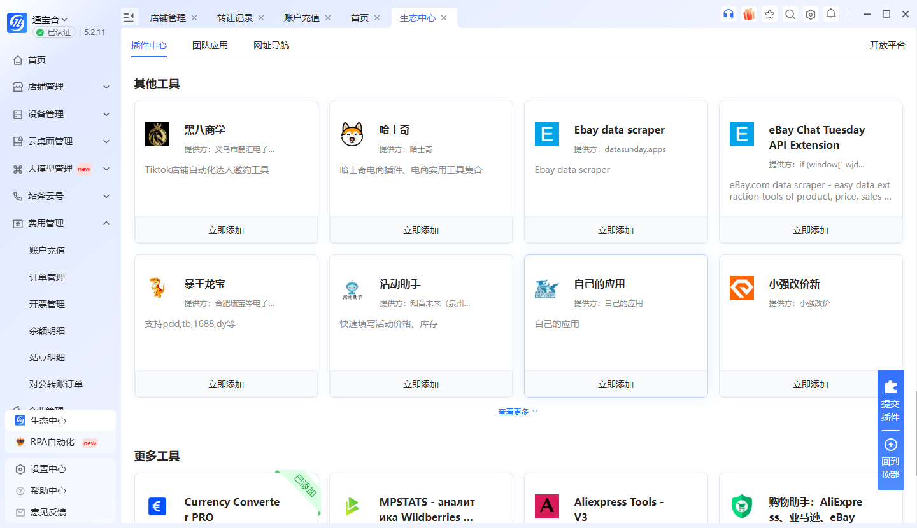Collapse 费用管理 in the sidebar
The height and width of the screenshot is (528, 917).
pos(106,223)
